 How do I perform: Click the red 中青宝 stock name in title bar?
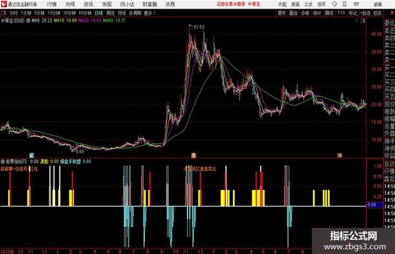(254, 4)
